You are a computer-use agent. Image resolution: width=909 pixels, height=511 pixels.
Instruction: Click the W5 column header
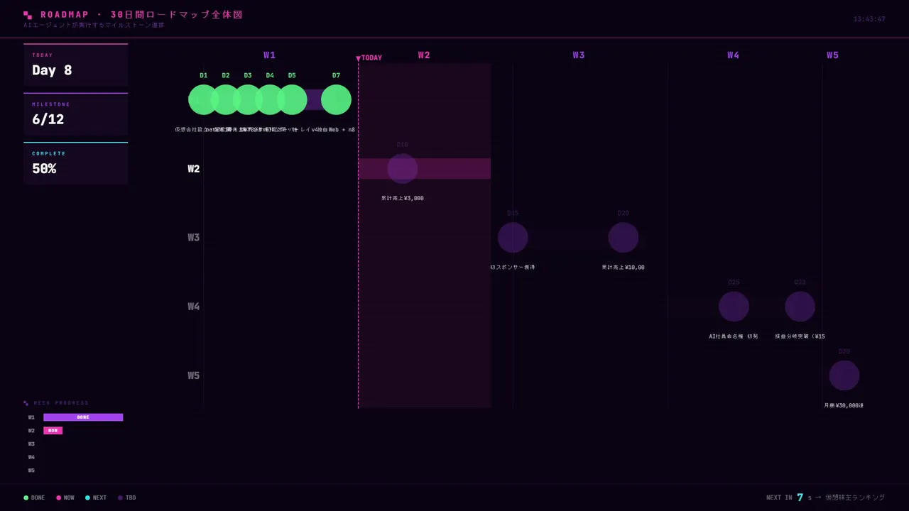coord(832,55)
